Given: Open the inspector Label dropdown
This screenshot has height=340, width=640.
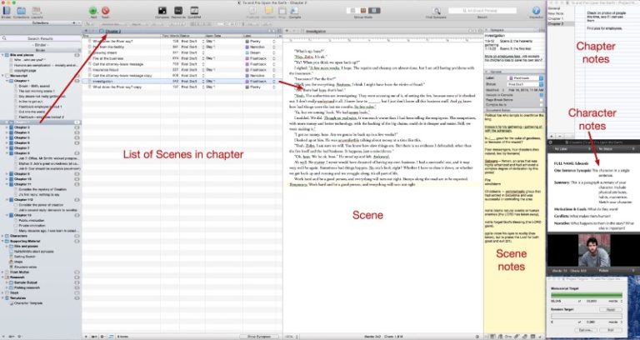Looking at the screenshot, I should point(526,78).
